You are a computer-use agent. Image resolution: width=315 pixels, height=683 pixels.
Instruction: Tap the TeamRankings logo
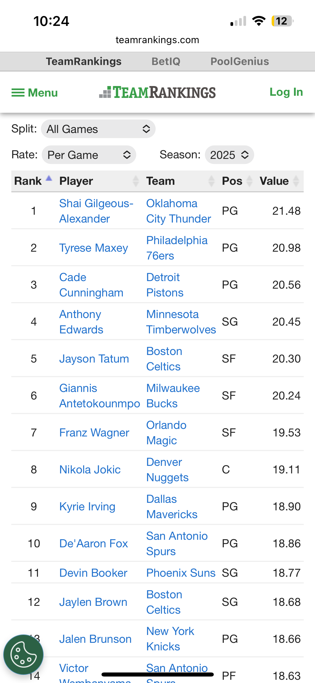point(157,93)
